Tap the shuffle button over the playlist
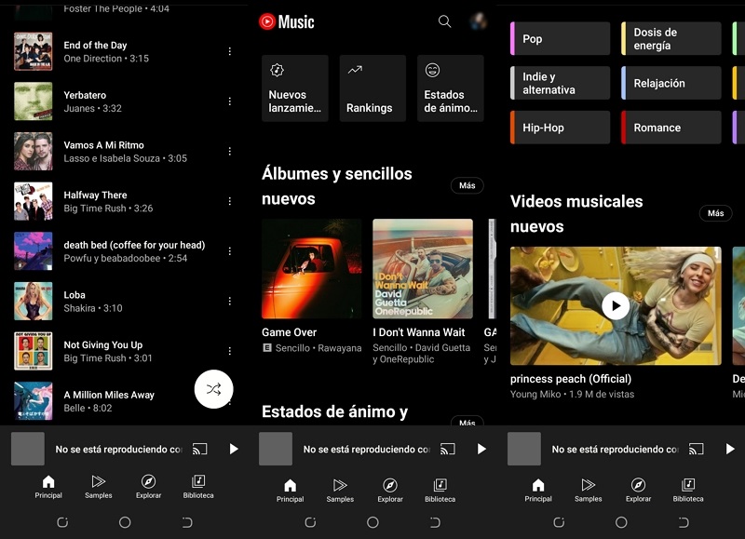745x539 pixels. coord(213,390)
